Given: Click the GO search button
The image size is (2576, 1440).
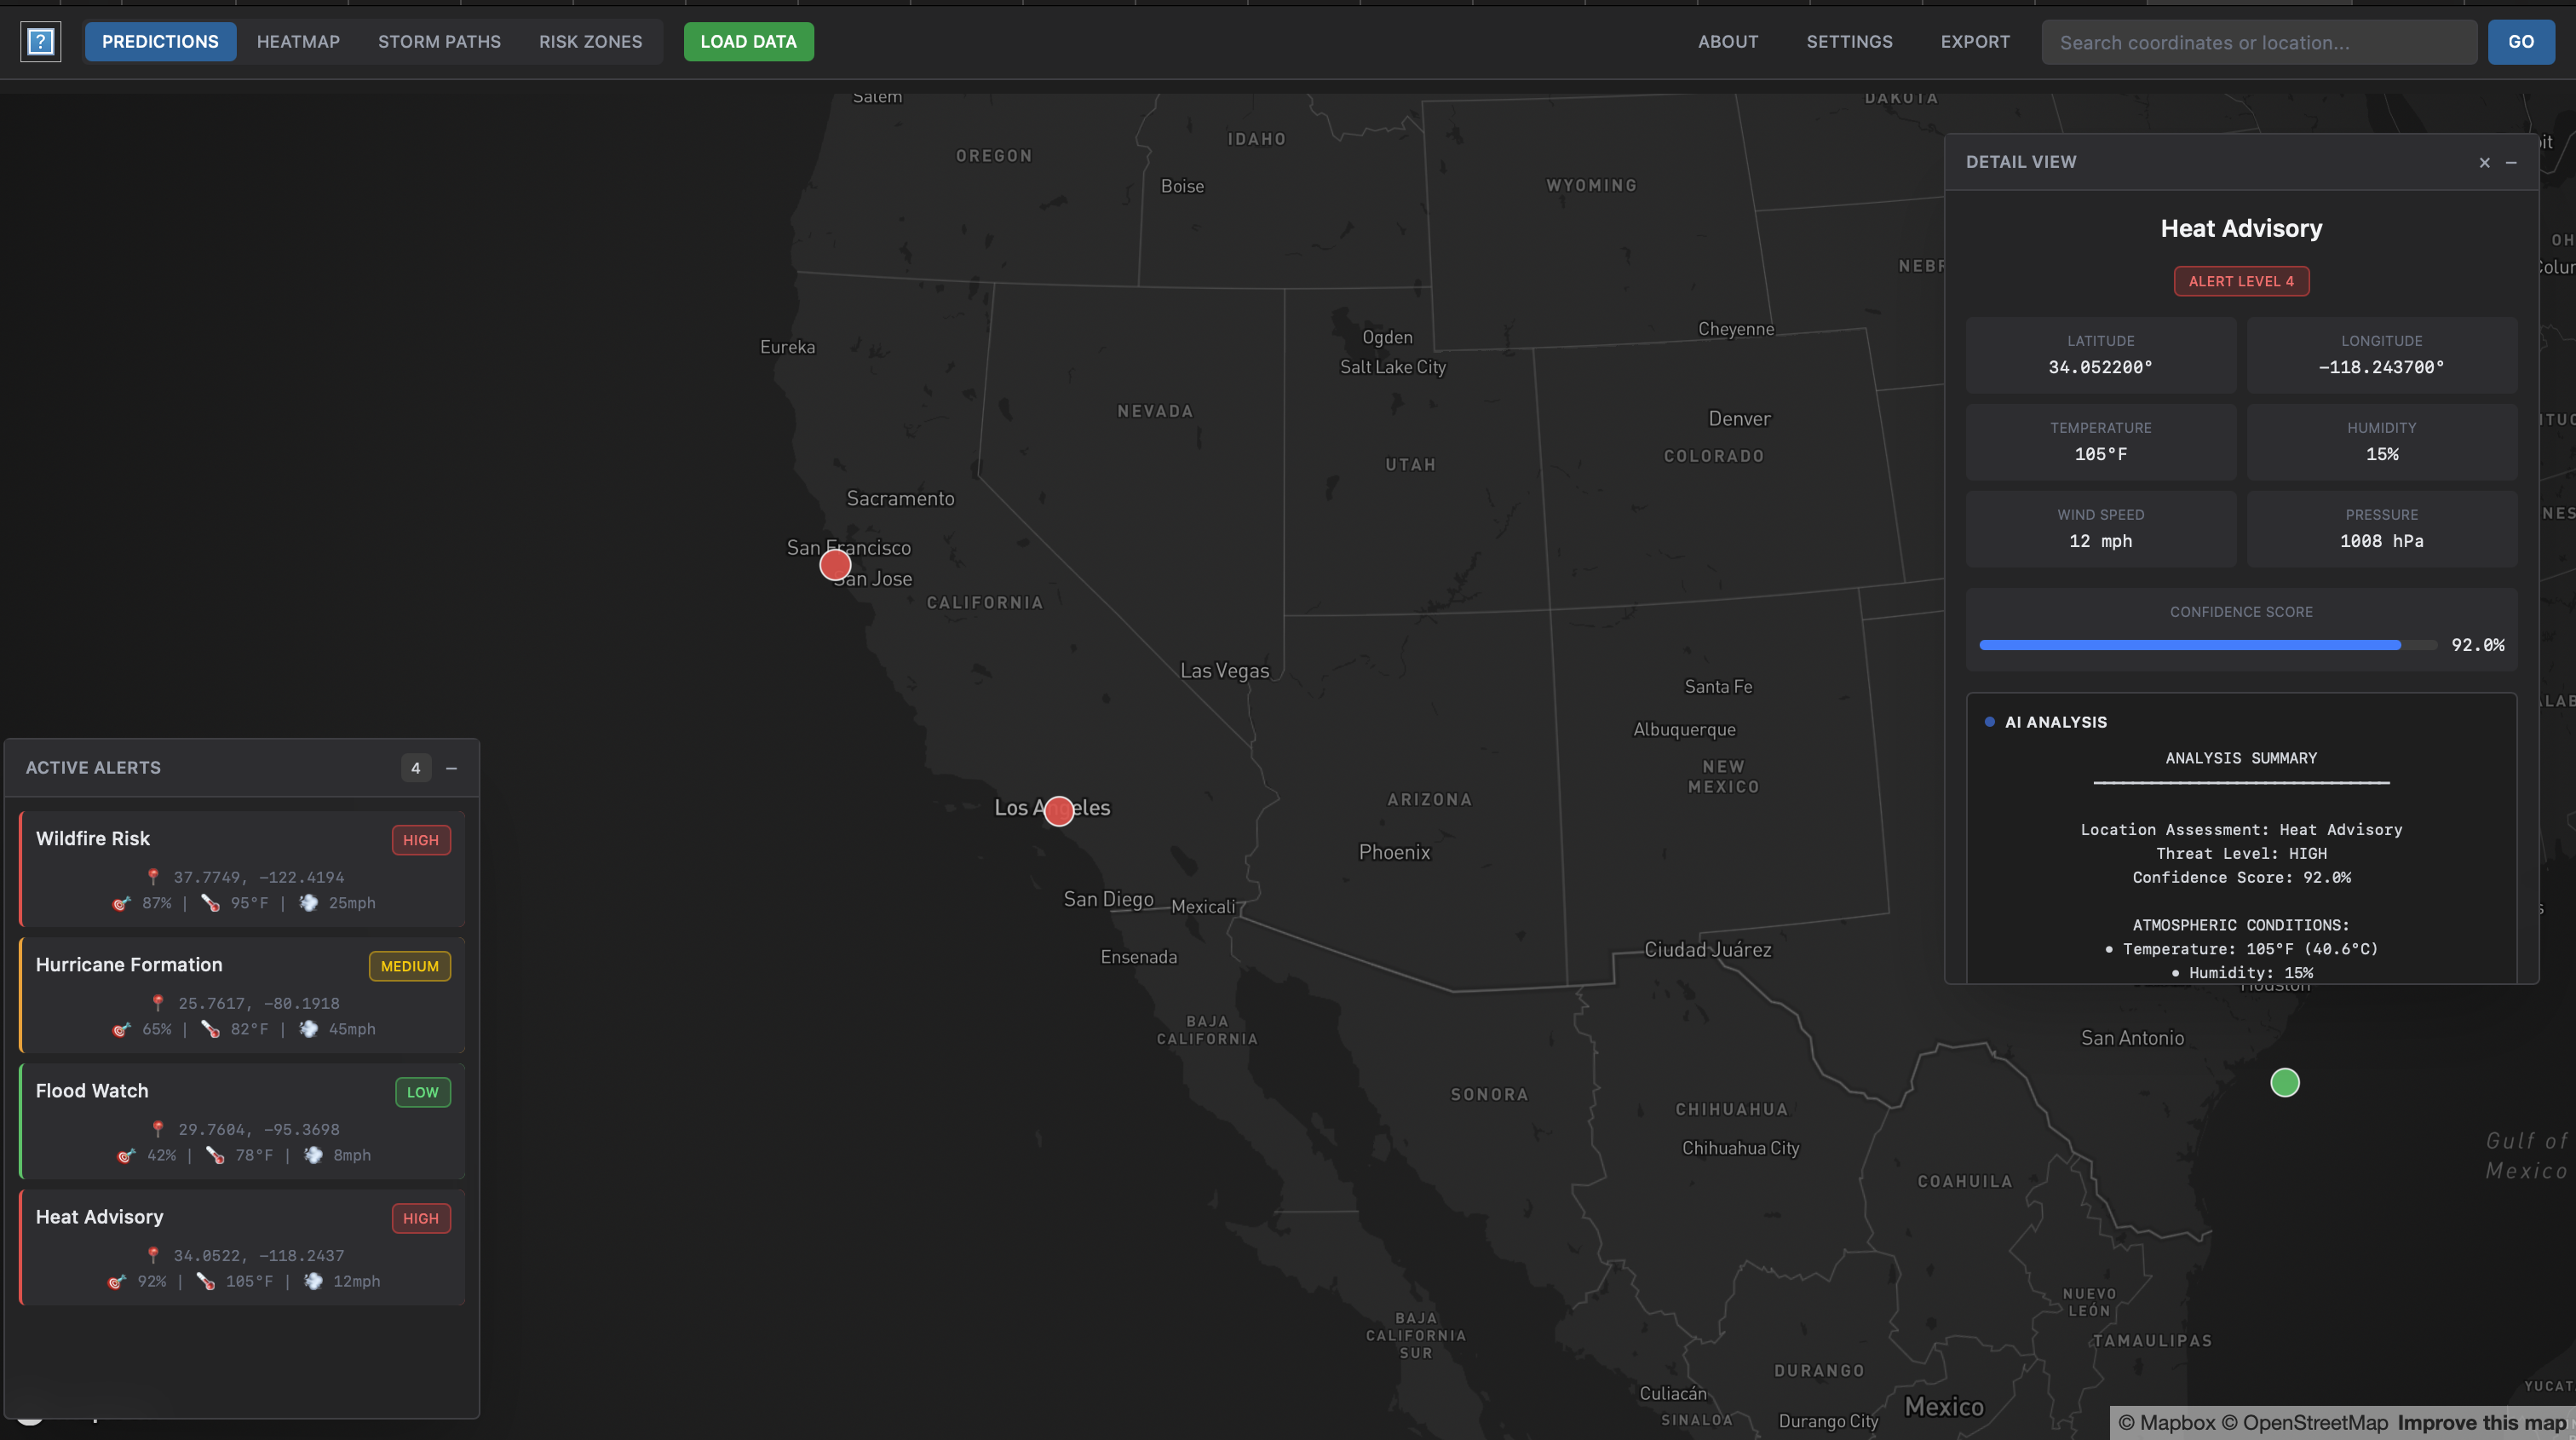Looking at the screenshot, I should click(2520, 42).
